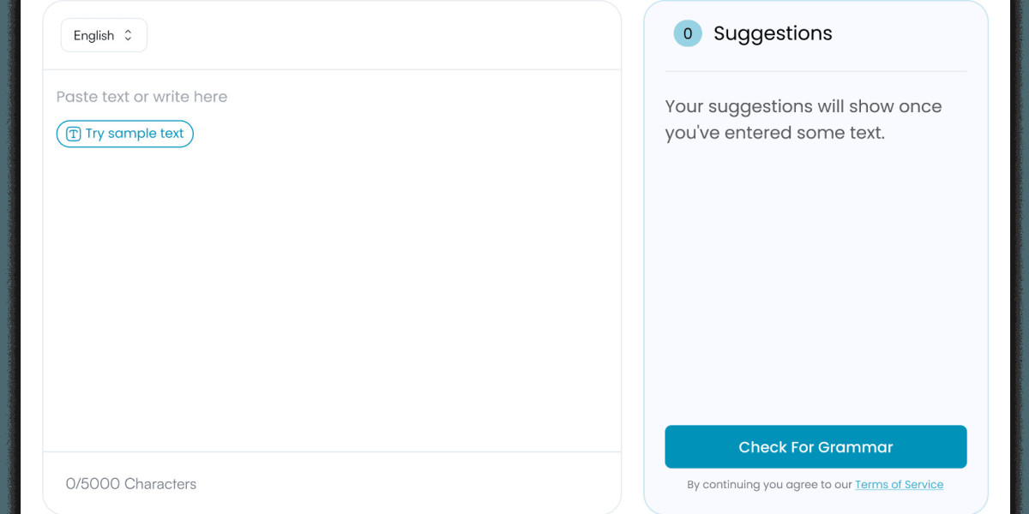Click the circular suggestions count badge showing 0
The width and height of the screenshot is (1029, 514).
tap(688, 33)
